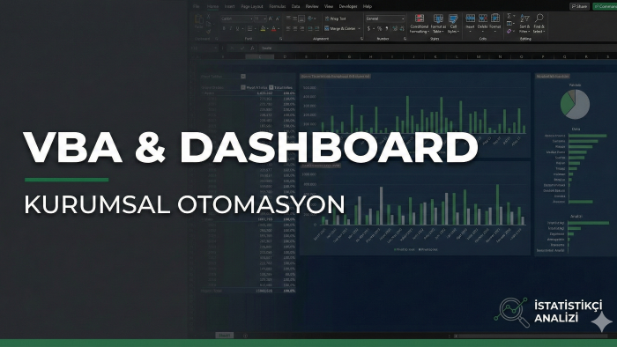617x347 pixels.
Task: Click the Delete cells icon
Action: point(483,18)
